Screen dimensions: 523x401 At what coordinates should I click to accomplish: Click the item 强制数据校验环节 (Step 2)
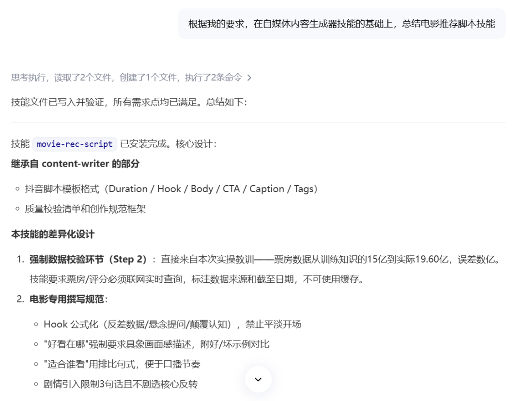pos(88,259)
